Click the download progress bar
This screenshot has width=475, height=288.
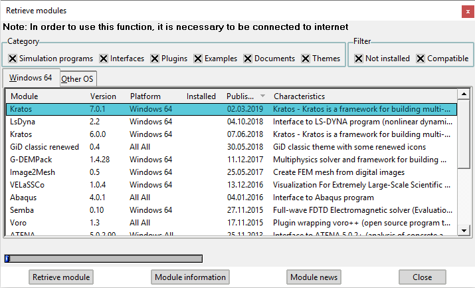click(x=104, y=259)
